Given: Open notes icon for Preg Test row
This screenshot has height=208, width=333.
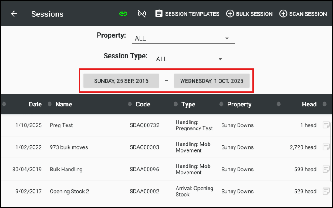Looking at the screenshot, I should 326,125.
